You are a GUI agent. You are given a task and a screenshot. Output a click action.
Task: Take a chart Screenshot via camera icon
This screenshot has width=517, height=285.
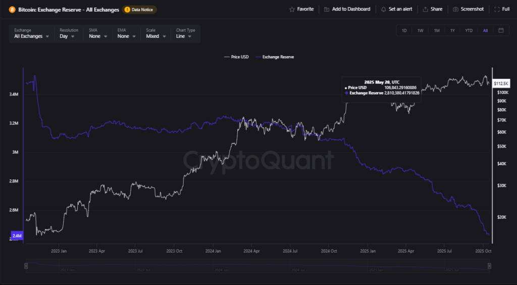(455, 9)
